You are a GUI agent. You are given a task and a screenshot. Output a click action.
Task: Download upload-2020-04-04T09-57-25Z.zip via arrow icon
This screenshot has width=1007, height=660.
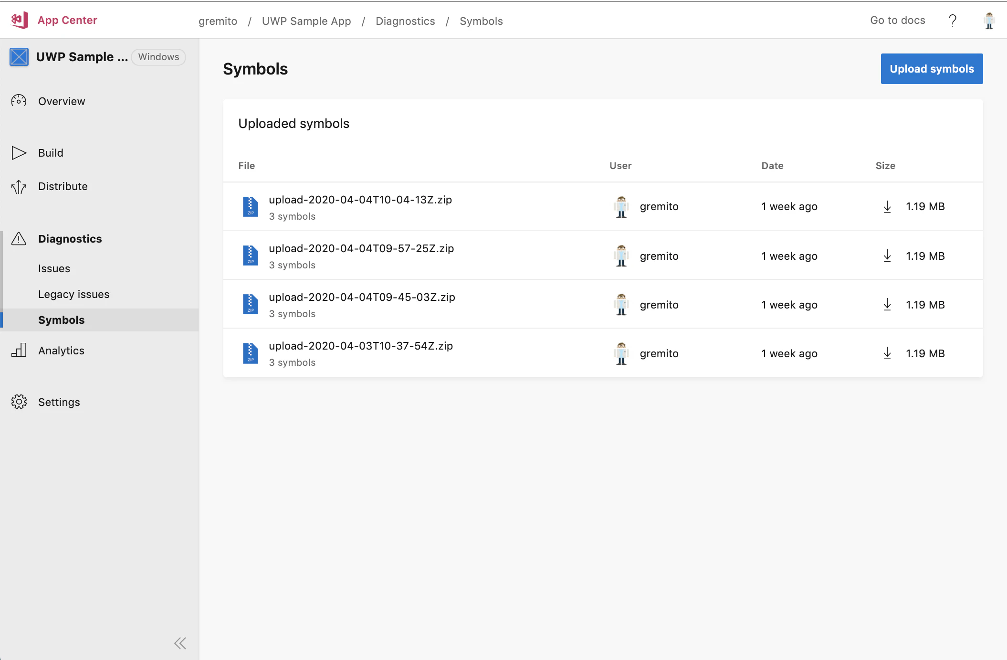pyautogui.click(x=887, y=255)
